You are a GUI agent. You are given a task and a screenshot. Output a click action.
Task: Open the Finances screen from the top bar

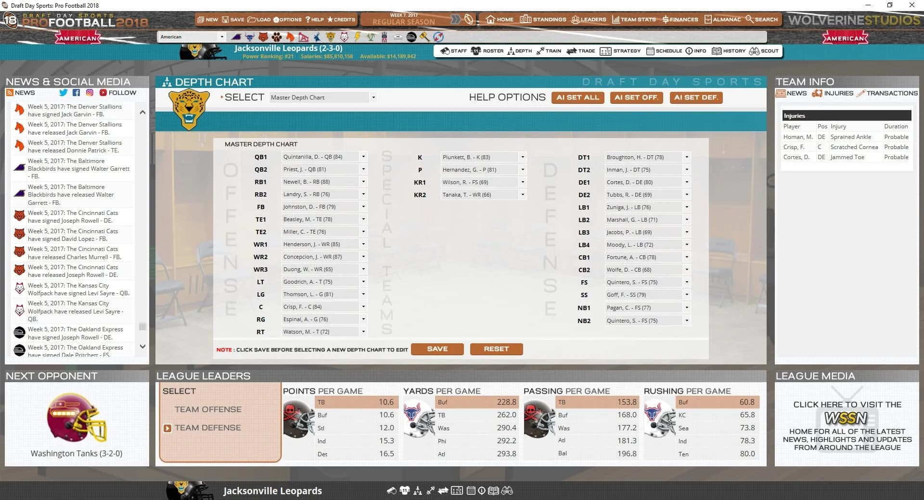680,19
